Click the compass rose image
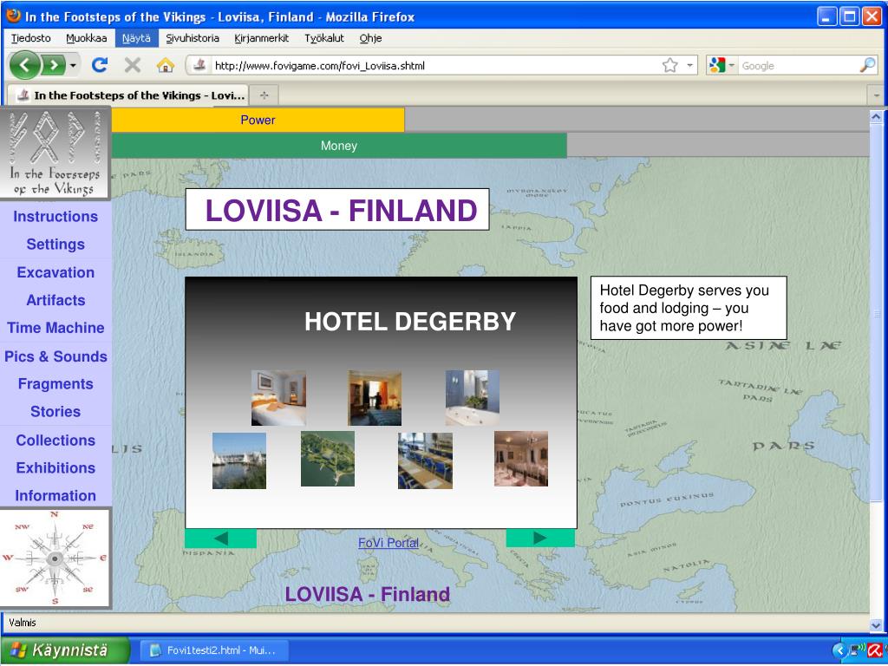Screen dimensions: 888x666 coord(55,558)
